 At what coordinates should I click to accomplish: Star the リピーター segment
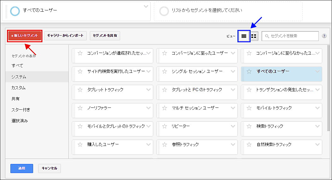tap(164, 126)
